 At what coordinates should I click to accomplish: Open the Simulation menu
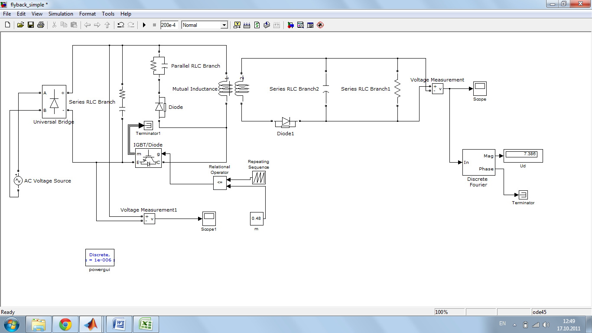61,14
